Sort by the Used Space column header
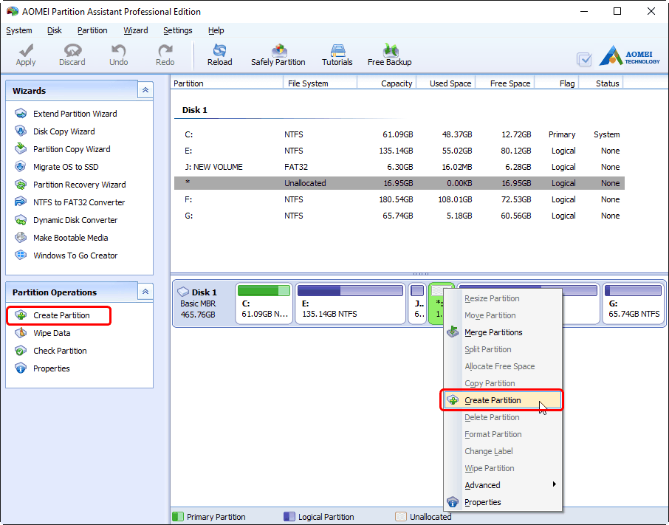 click(446, 83)
